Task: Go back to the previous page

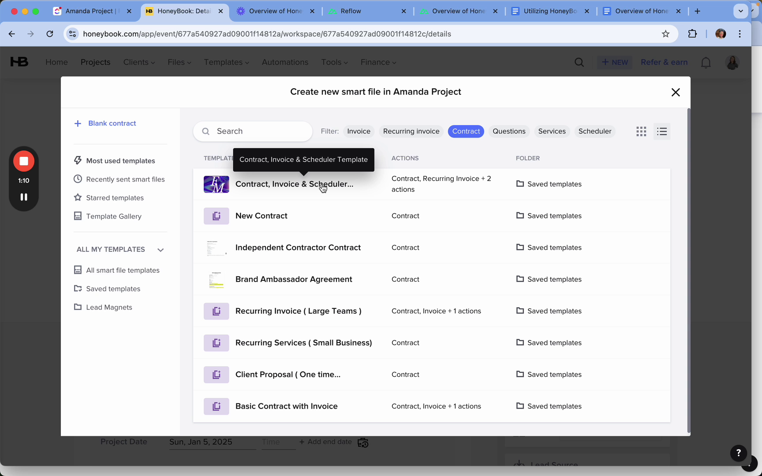Action: click(12, 34)
